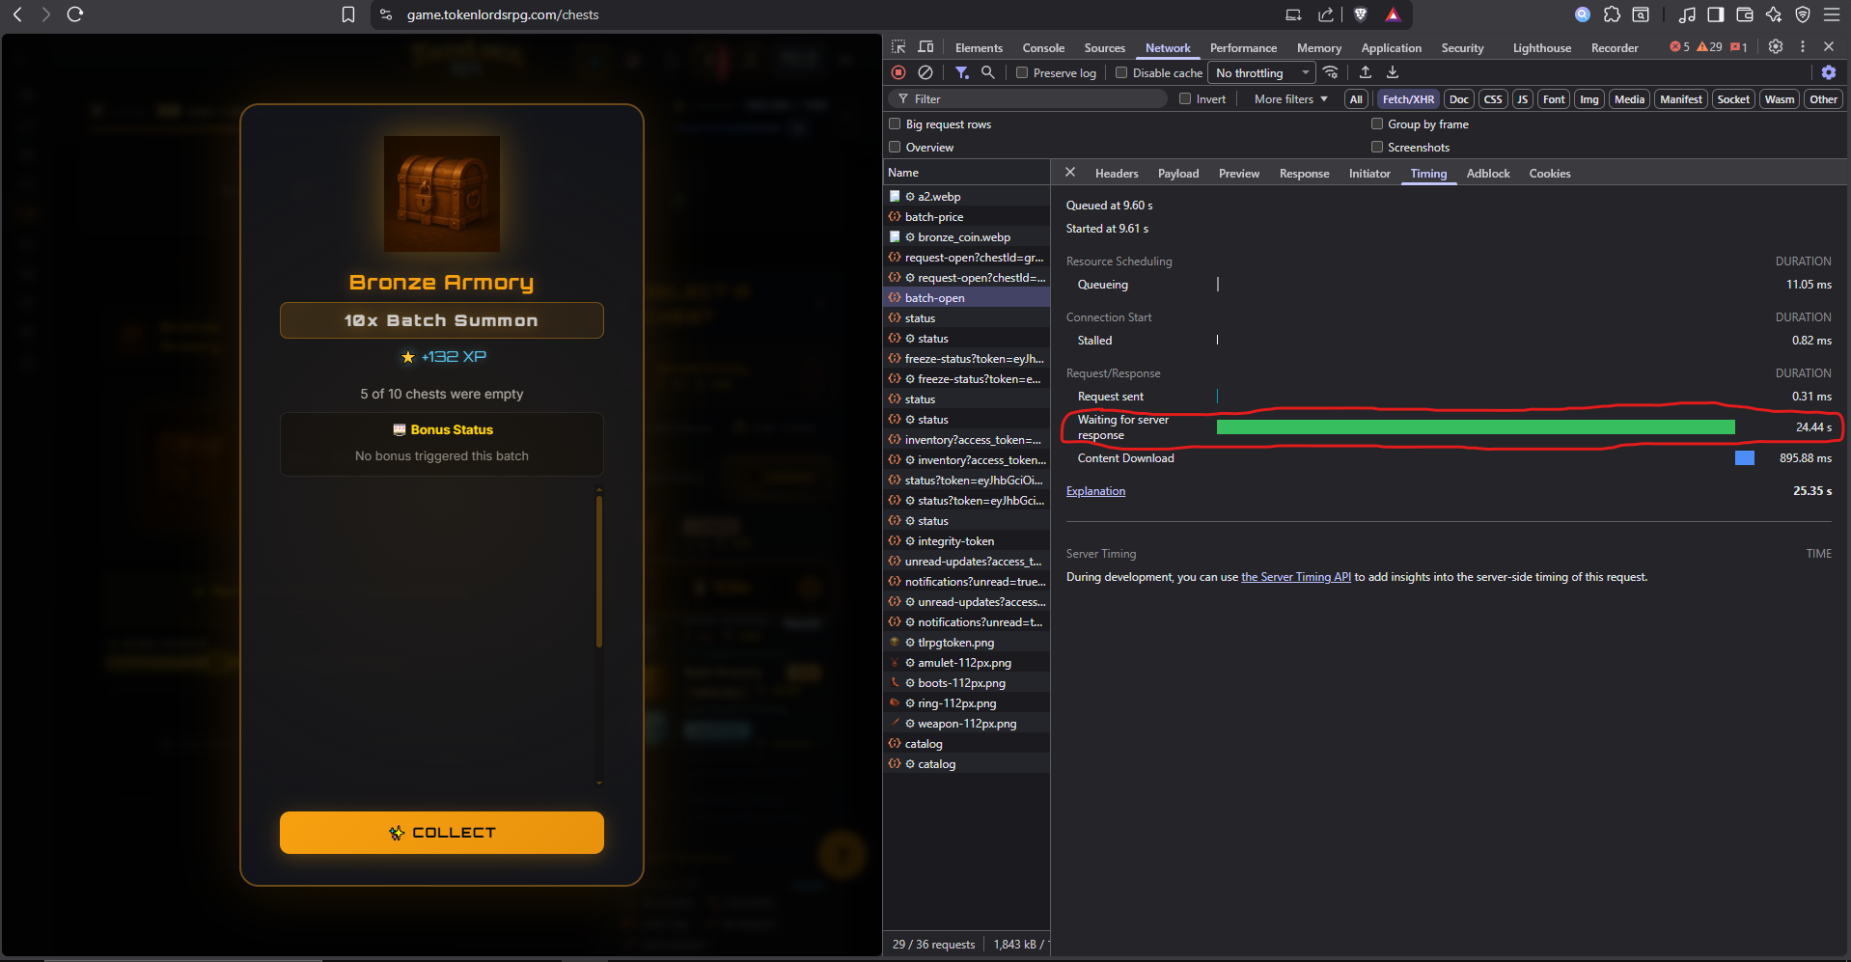The width and height of the screenshot is (1851, 962).
Task: Open DevTools settings gear
Action: 1775,46
